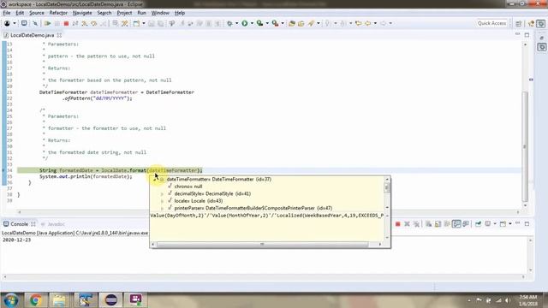Open the Source menu
548x308 pixels.
(x=37, y=13)
